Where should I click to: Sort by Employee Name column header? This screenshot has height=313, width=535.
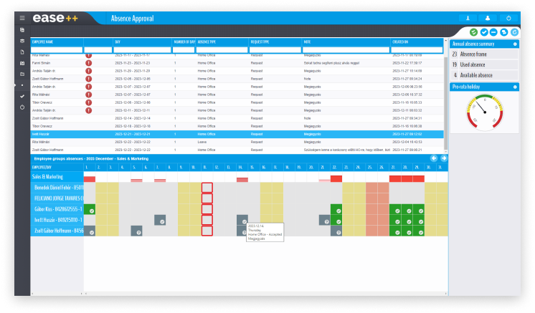(x=57, y=42)
